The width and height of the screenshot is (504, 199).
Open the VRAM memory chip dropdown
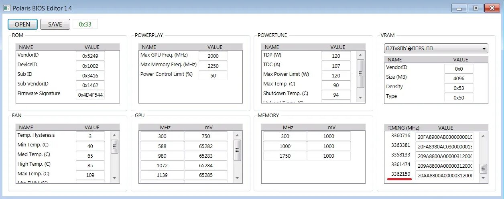(x=436, y=49)
